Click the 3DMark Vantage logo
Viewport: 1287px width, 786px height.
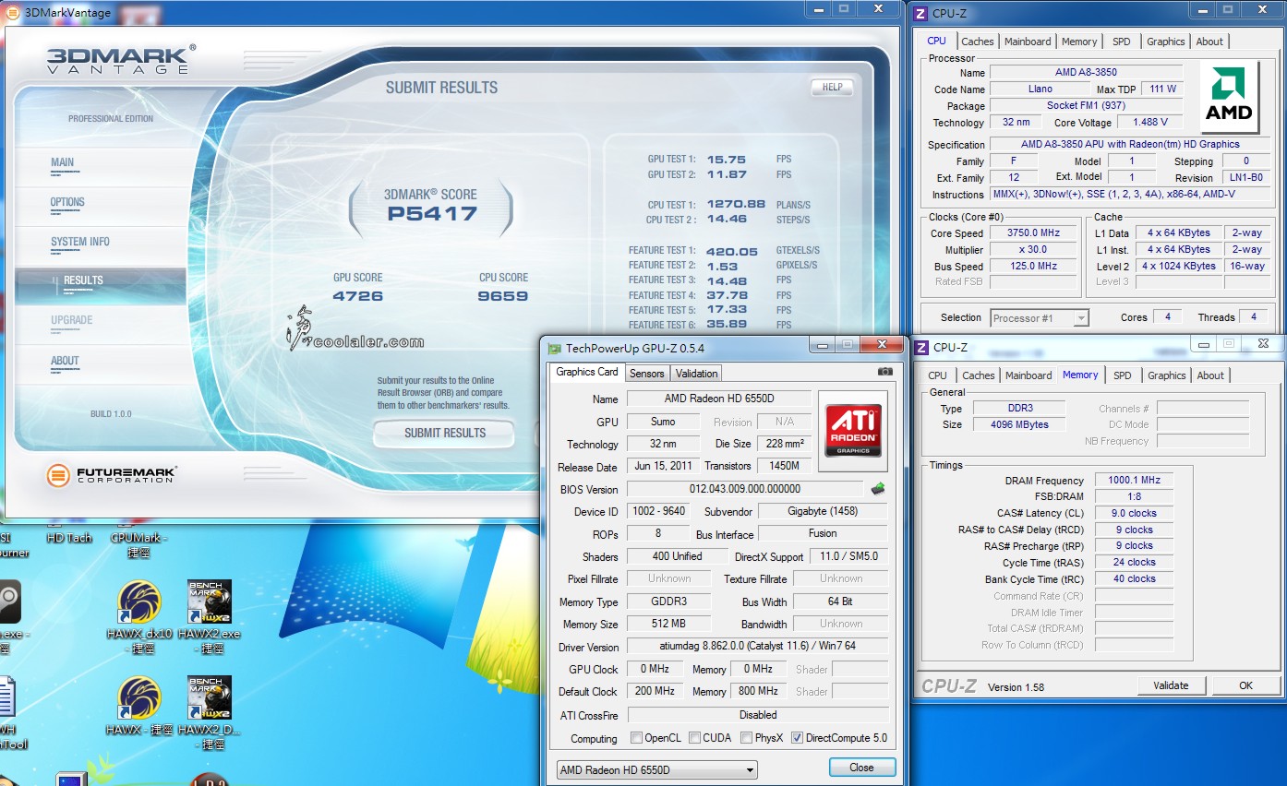[121, 59]
